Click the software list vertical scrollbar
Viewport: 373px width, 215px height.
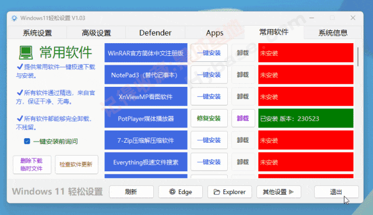point(357,57)
